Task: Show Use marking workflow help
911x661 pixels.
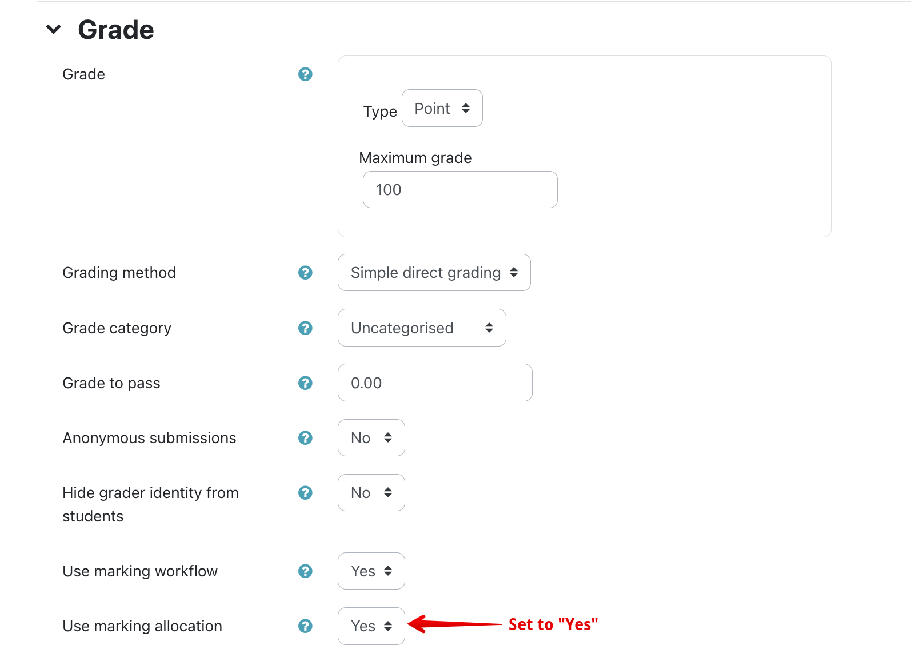Action: [x=305, y=571]
